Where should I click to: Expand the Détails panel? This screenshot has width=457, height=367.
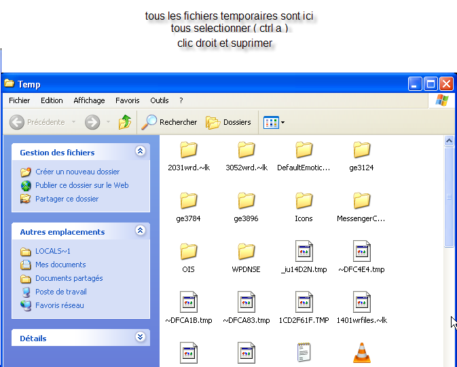(x=141, y=337)
